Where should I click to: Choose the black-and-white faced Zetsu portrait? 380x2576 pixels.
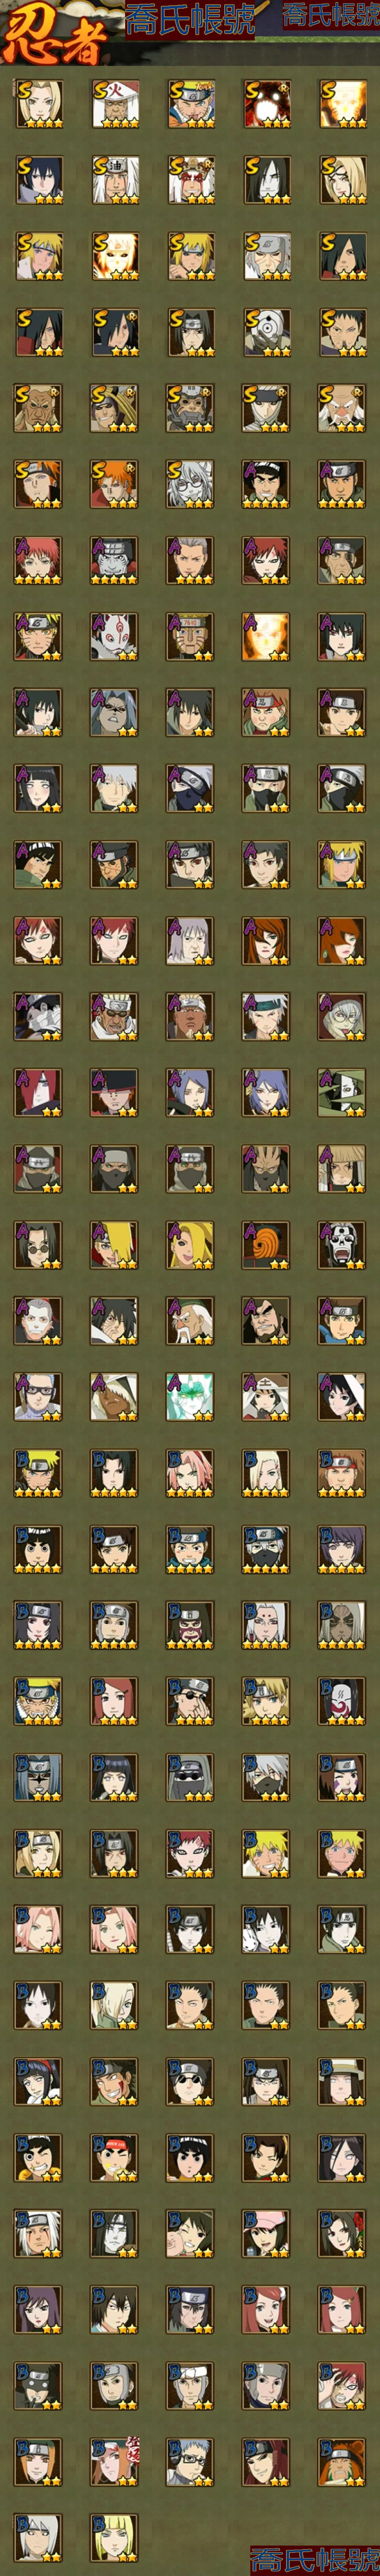tap(342, 1092)
